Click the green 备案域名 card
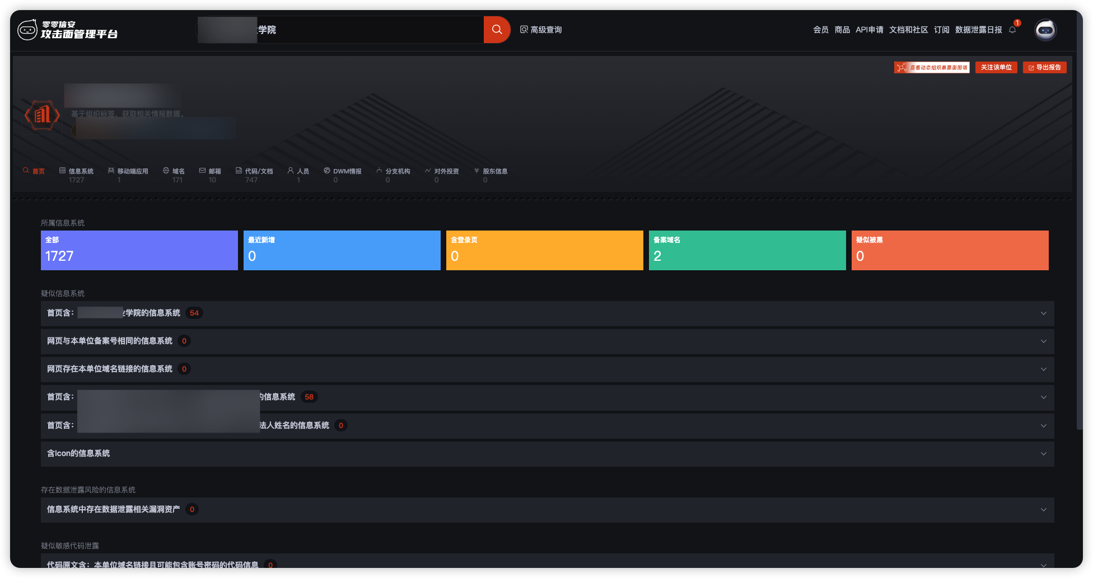The image size is (1093, 578). click(x=747, y=251)
